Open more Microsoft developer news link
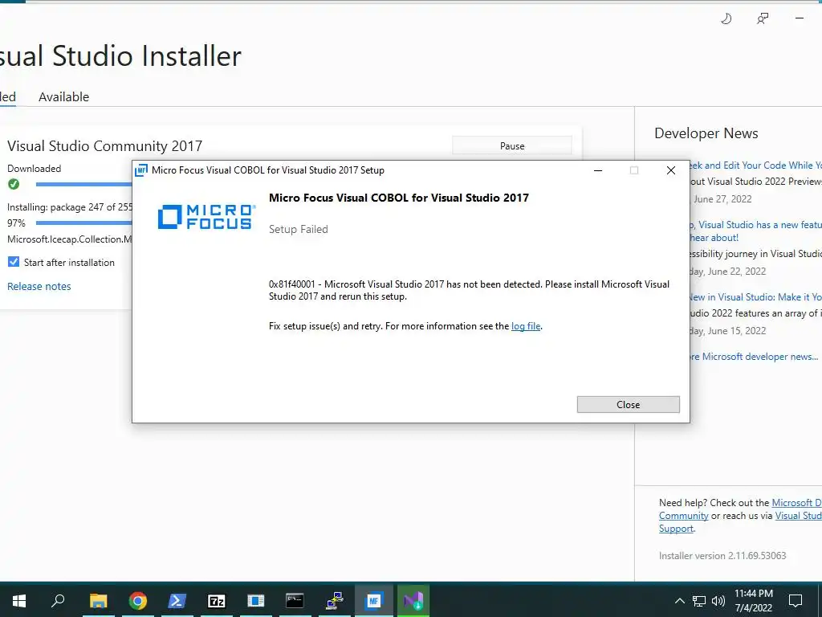Screen dimensions: 822x617 pos(753,357)
